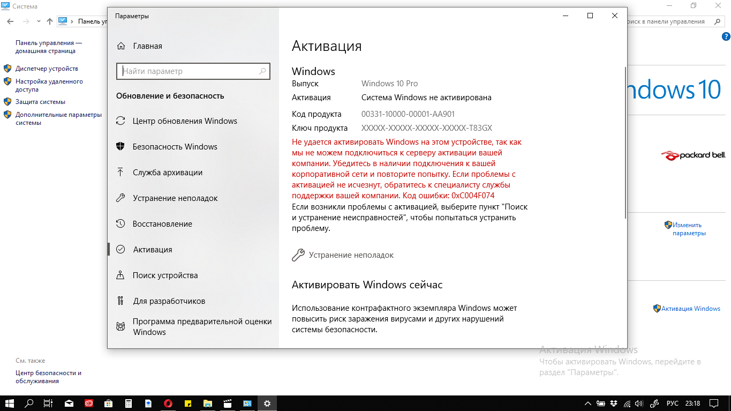The image size is (731, 411).
Task: Click the Активировать Windows сейчас heading
Action: pyautogui.click(x=367, y=285)
